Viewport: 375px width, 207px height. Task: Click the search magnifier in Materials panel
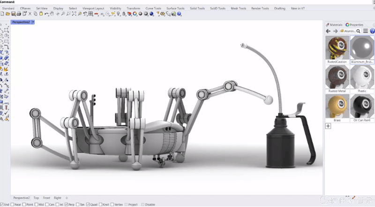[359, 31]
